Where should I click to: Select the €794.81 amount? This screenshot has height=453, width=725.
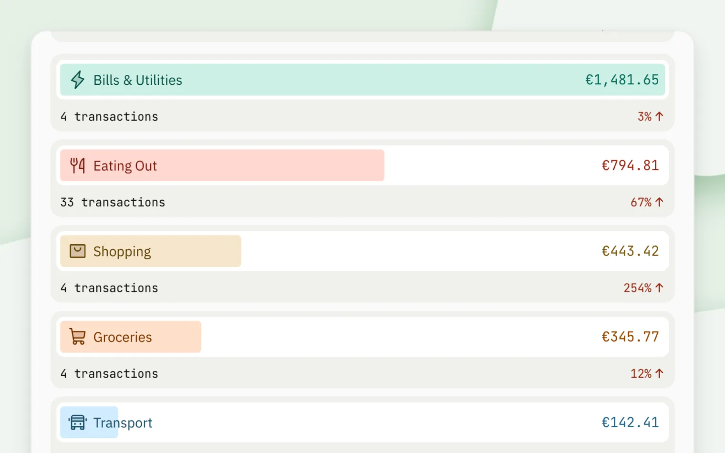[x=630, y=165]
